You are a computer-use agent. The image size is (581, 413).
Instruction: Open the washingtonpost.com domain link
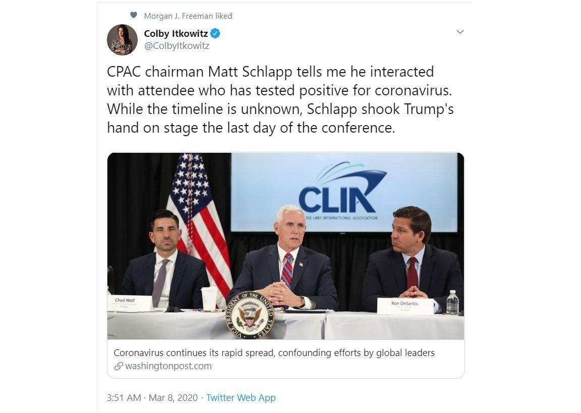pos(168,366)
